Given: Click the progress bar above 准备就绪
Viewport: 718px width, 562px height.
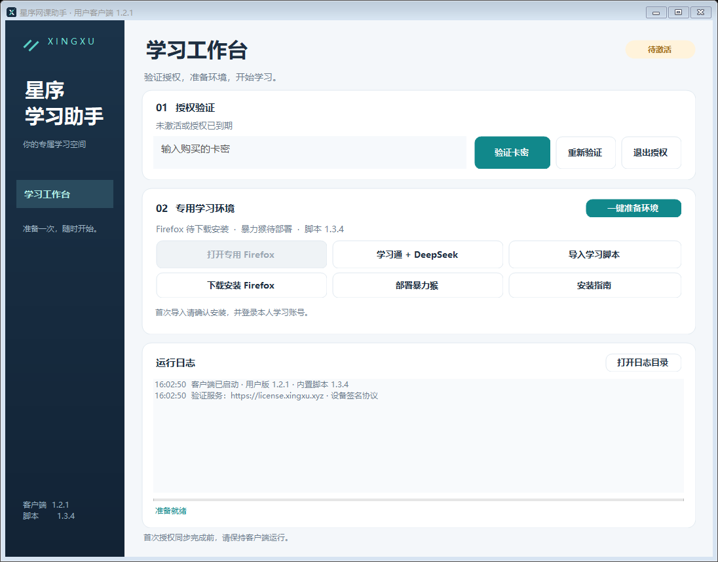Looking at the screenshot, I should click(x=419, y=500).
